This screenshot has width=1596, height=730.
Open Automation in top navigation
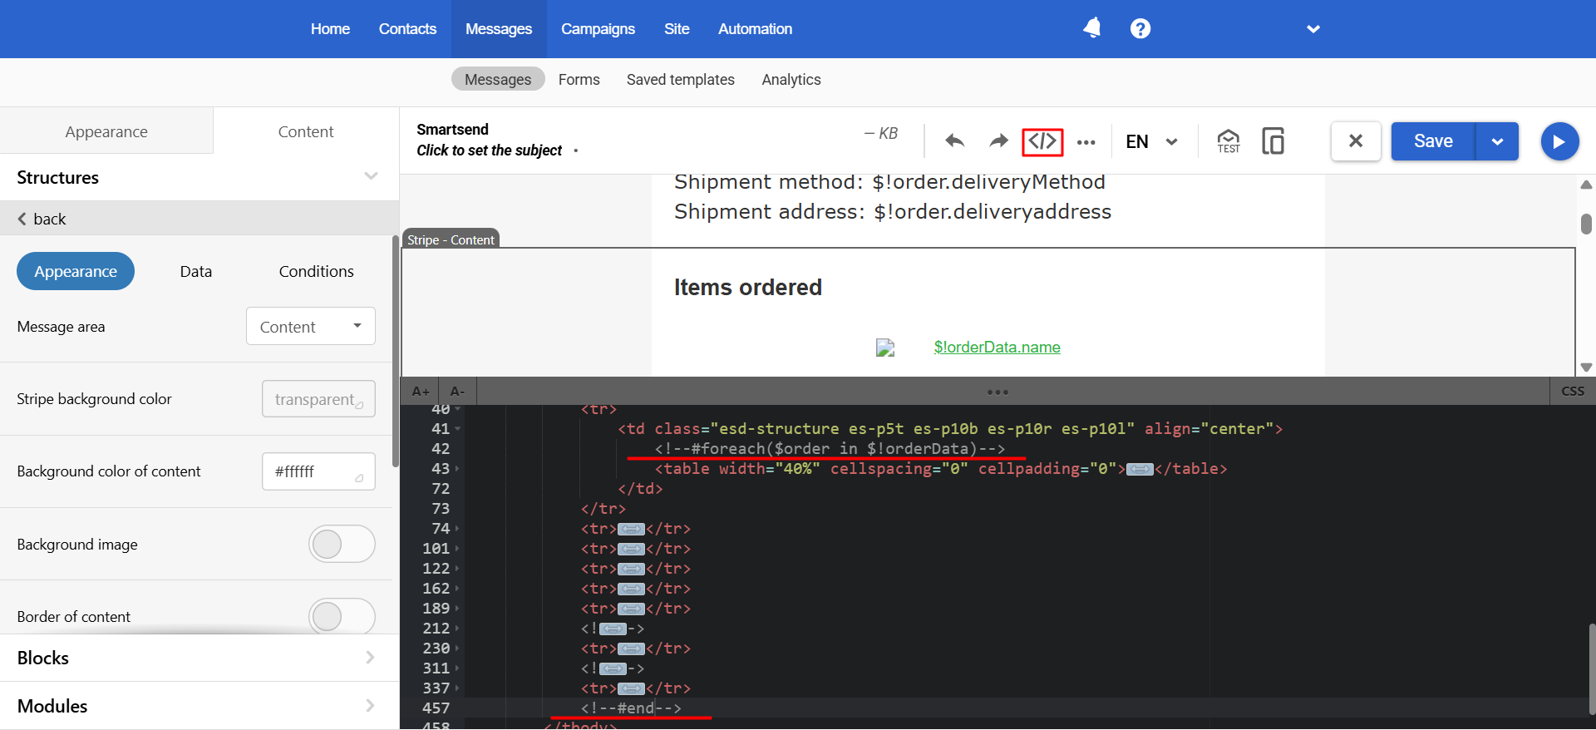(x=755, y=29)
